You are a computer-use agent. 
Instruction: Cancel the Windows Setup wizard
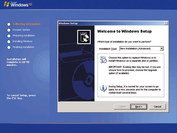click(x=158, y=107)
